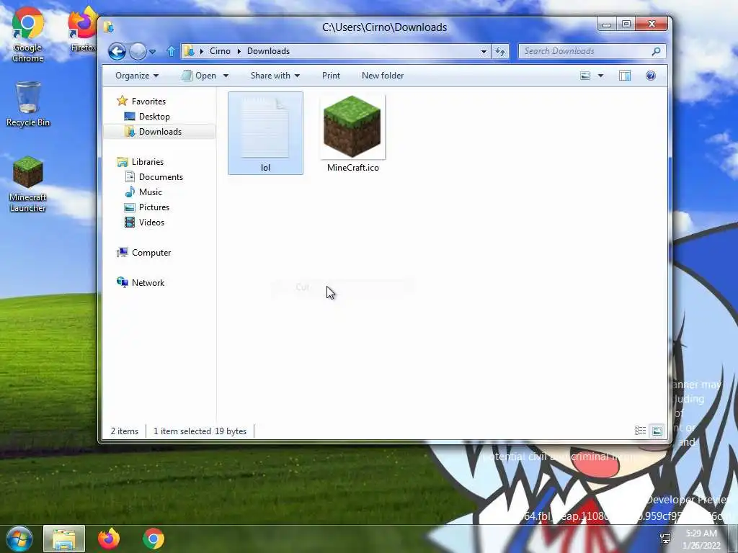738x553 pixels.
Task: Open the view options dropdown arrow
Action: point(600,76)
